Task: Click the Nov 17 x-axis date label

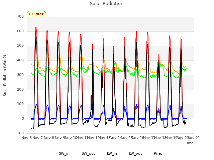Action: click(149, 138)
